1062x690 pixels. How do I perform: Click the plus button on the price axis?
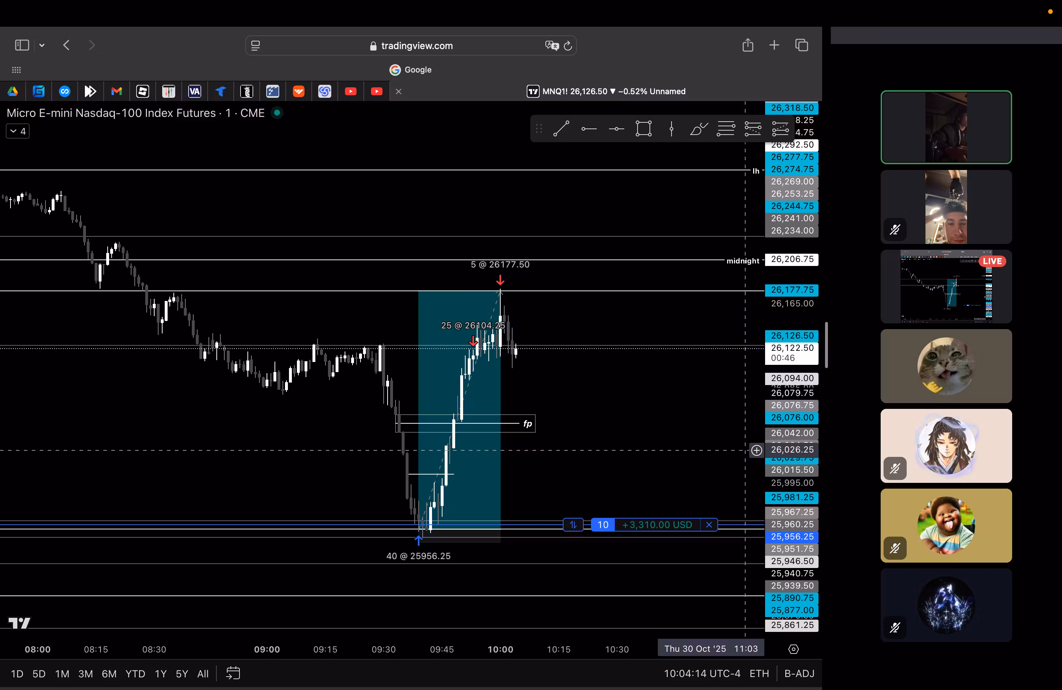757,450
